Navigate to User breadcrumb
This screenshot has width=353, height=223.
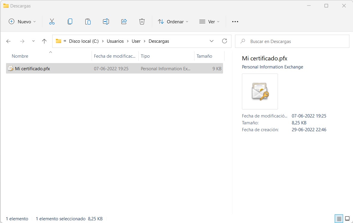coord(136,41)
